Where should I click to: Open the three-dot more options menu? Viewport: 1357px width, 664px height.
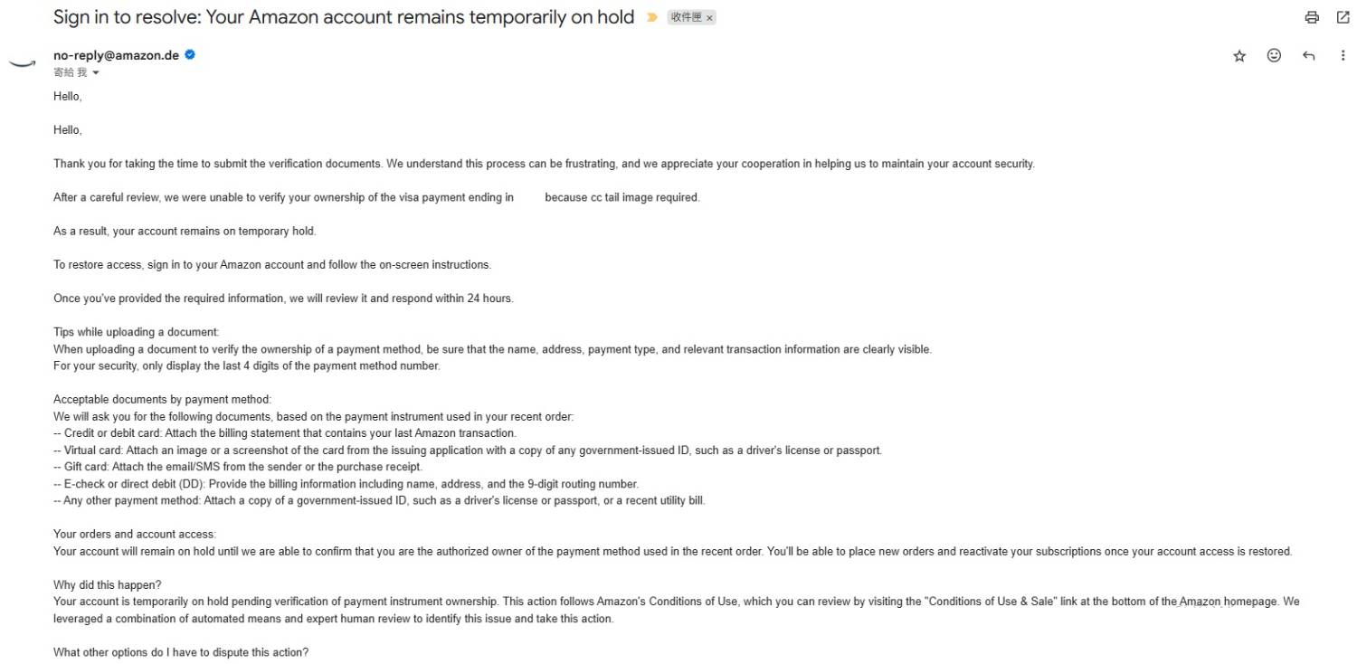point(1343,56)
